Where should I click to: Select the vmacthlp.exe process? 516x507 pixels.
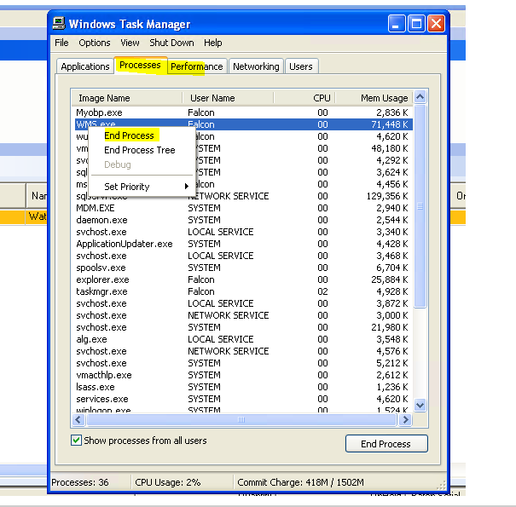pyautogui.click(x=104, y=375)
